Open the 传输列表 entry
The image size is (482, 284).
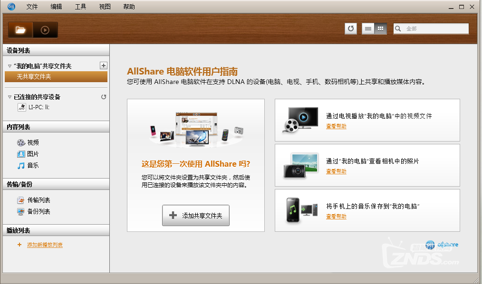pos(39,200)
